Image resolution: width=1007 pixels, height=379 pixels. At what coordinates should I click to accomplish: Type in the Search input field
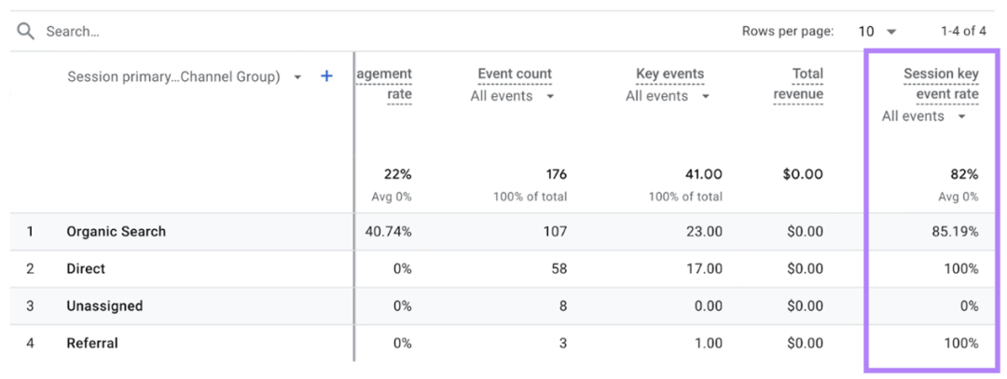point(186,32)
